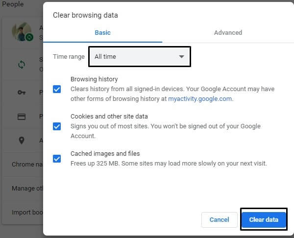294x238 pixels.
Task: Click the payment methods card icon
Action: [22, 117]
